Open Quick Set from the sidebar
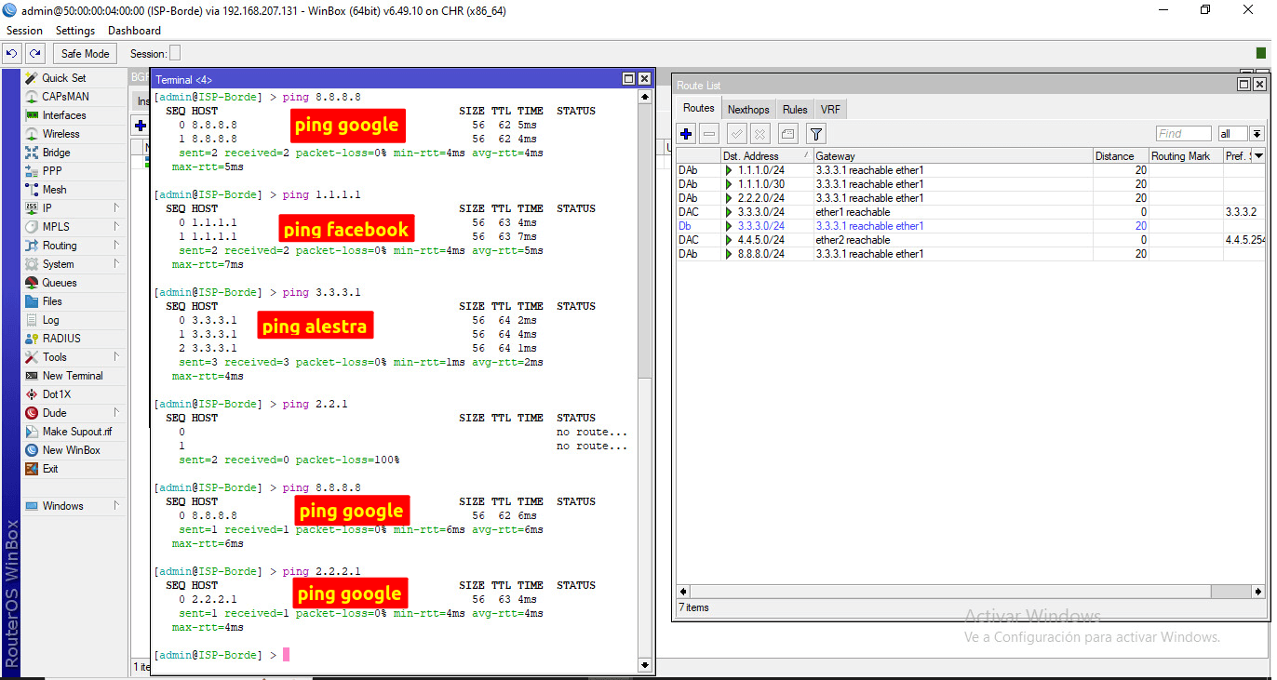This screenshot has height=680, width=1277. pos(63,78)
